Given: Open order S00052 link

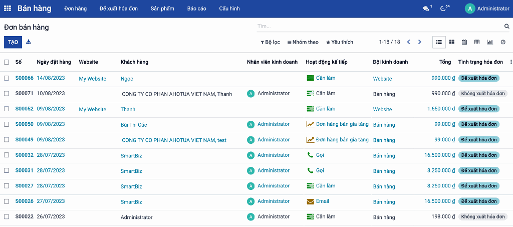Looking at the screenshot, I should (24, 109).
